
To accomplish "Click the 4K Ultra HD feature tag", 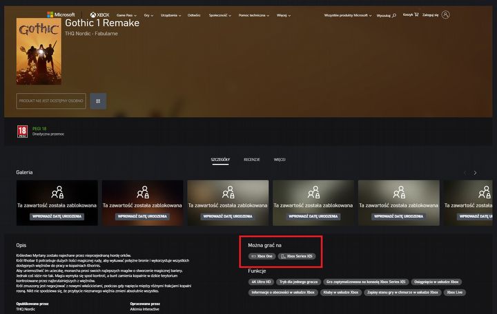I will 260,282.
